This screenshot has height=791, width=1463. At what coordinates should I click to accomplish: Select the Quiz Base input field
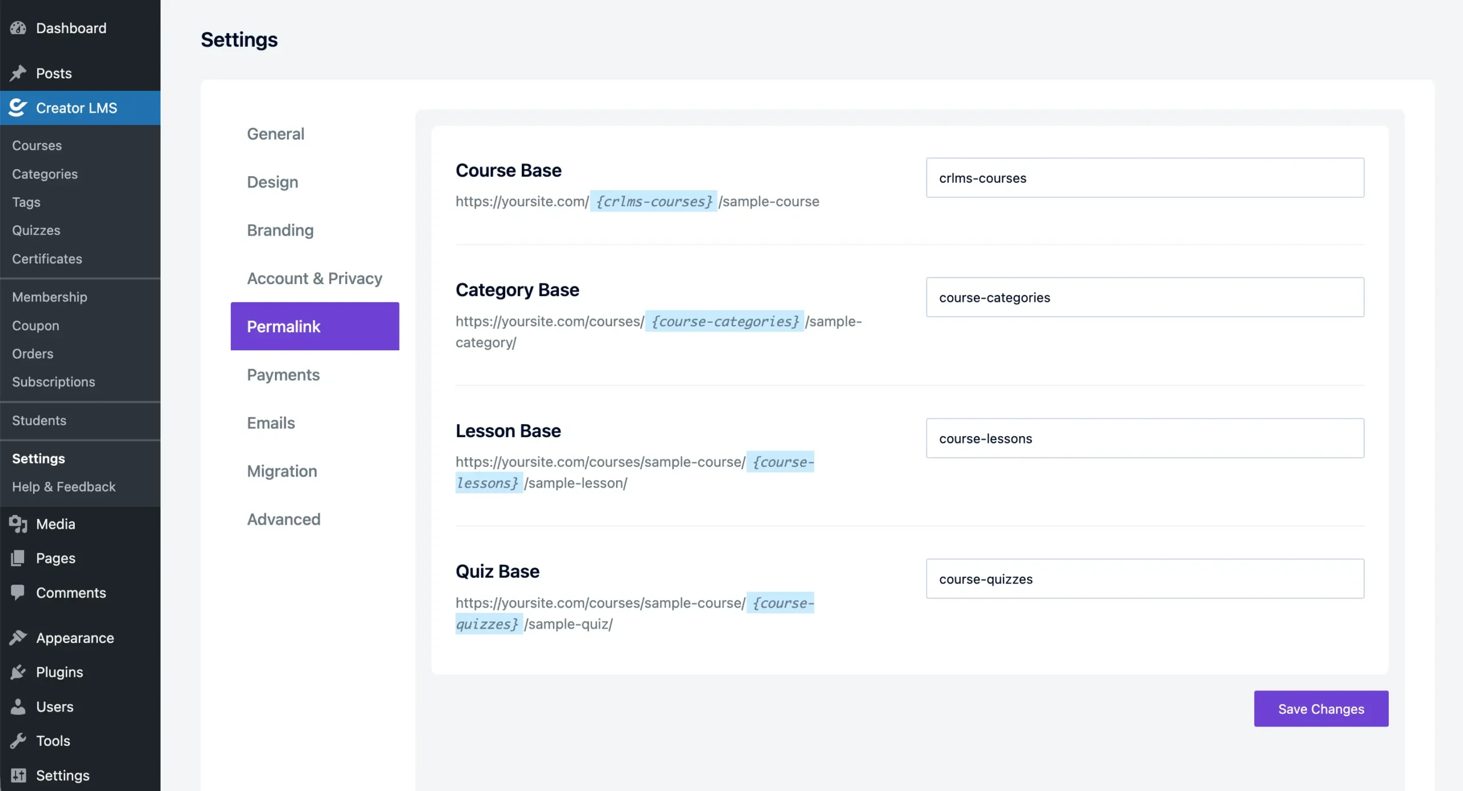point(1144,578)
